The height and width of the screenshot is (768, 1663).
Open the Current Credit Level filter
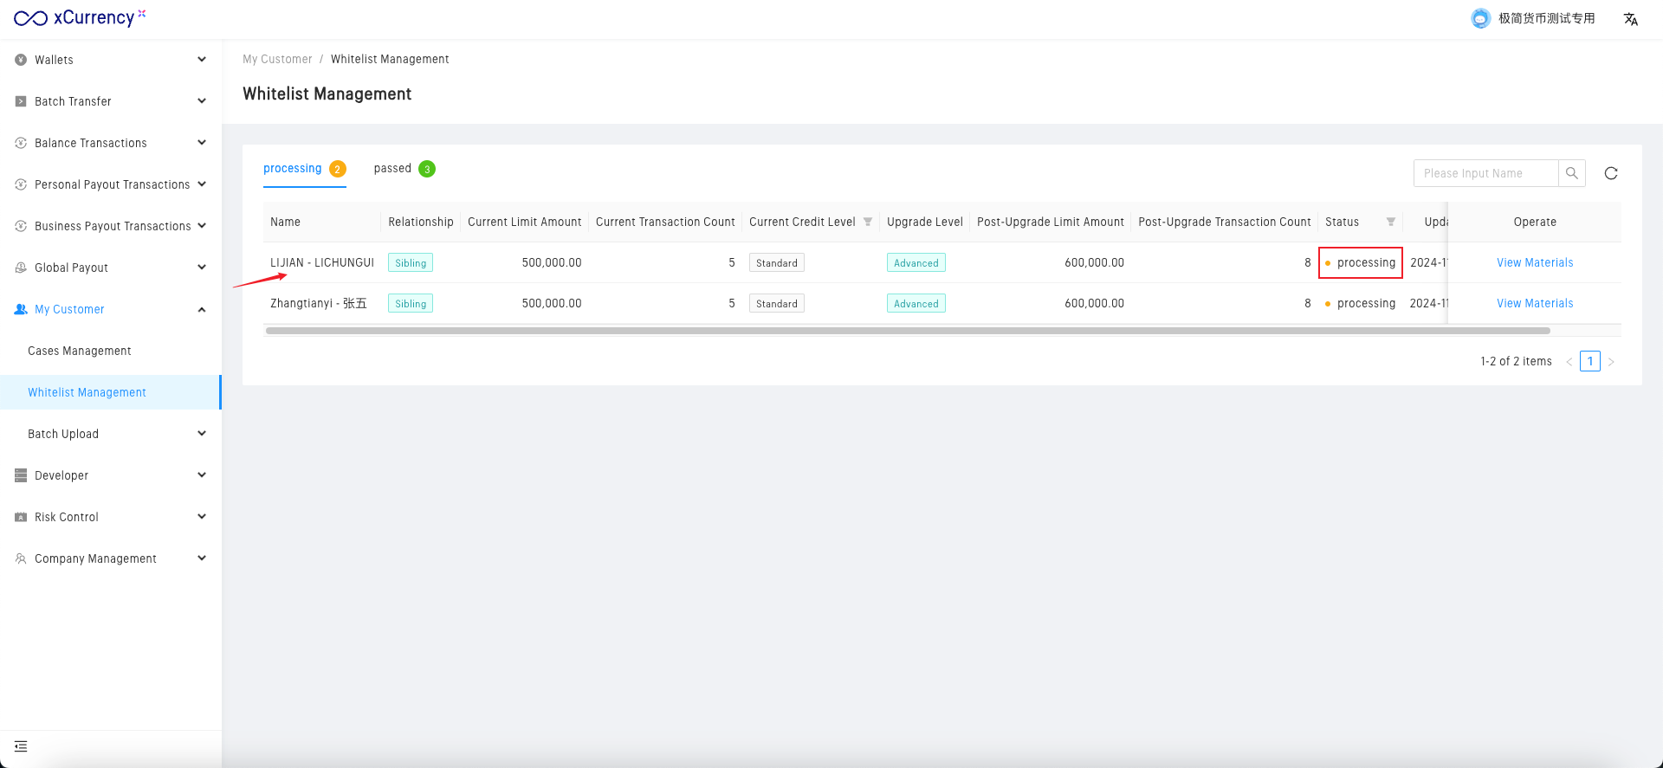click(x=868, y=222)
